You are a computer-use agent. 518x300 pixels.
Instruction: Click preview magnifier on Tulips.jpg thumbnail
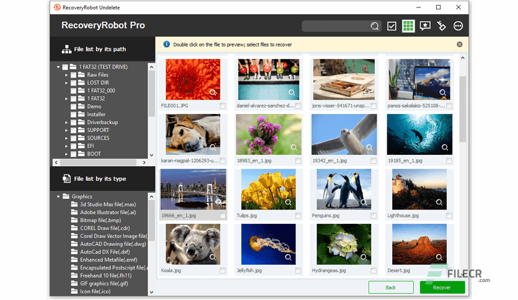click(288, 202)
